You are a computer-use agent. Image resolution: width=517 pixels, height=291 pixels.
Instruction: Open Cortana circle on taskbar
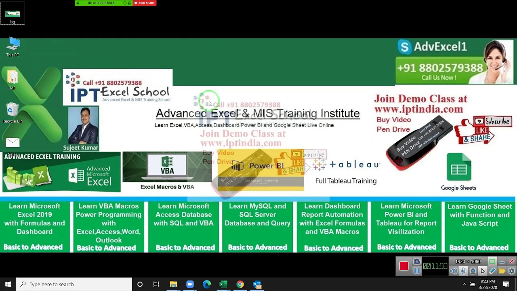pyautogui.click(x=140, y=284)
